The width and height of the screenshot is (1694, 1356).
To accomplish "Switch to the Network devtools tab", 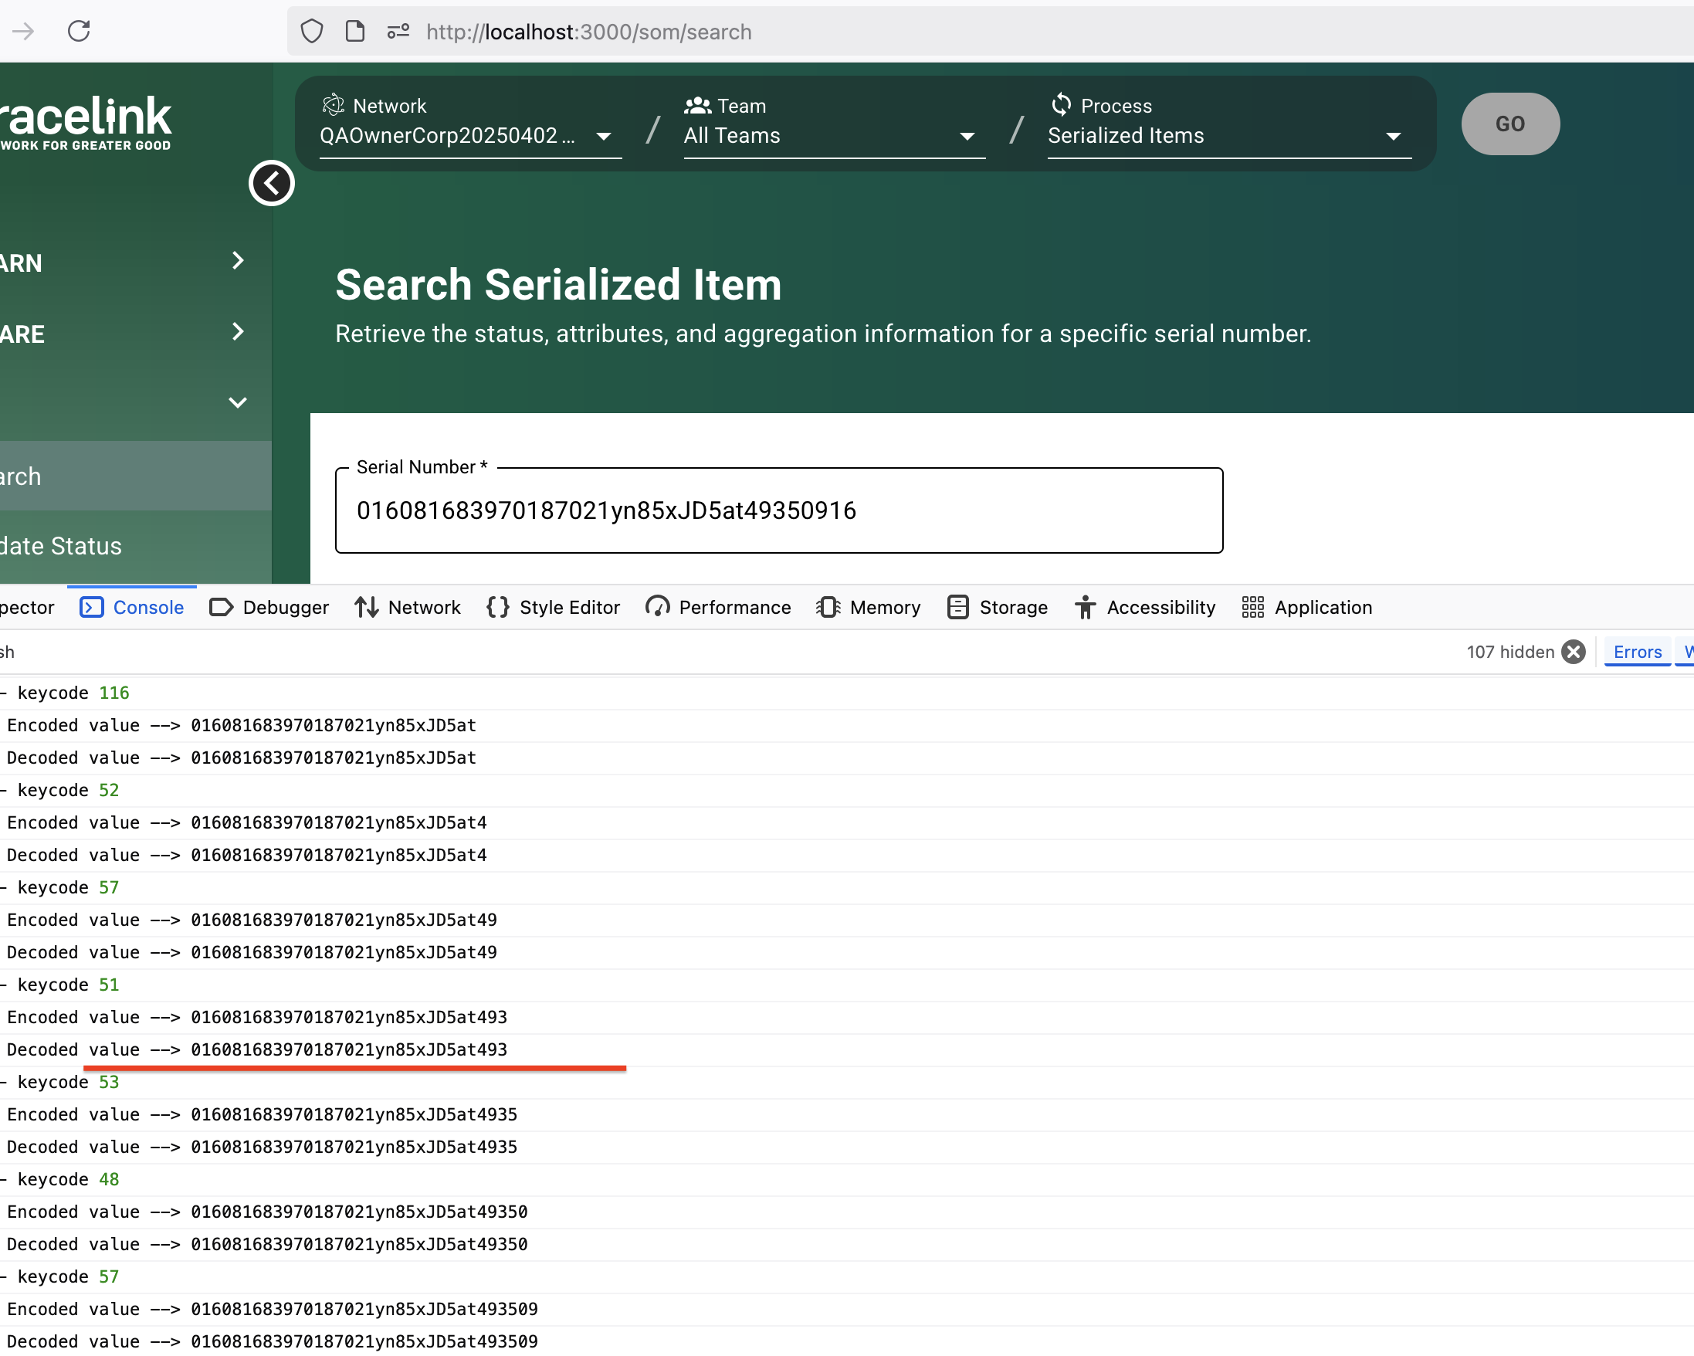I will [408, 607].
